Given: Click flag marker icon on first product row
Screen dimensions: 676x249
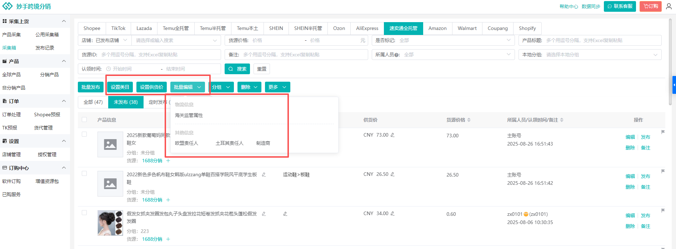Looking at the screenshot, I should pos(663,132).
